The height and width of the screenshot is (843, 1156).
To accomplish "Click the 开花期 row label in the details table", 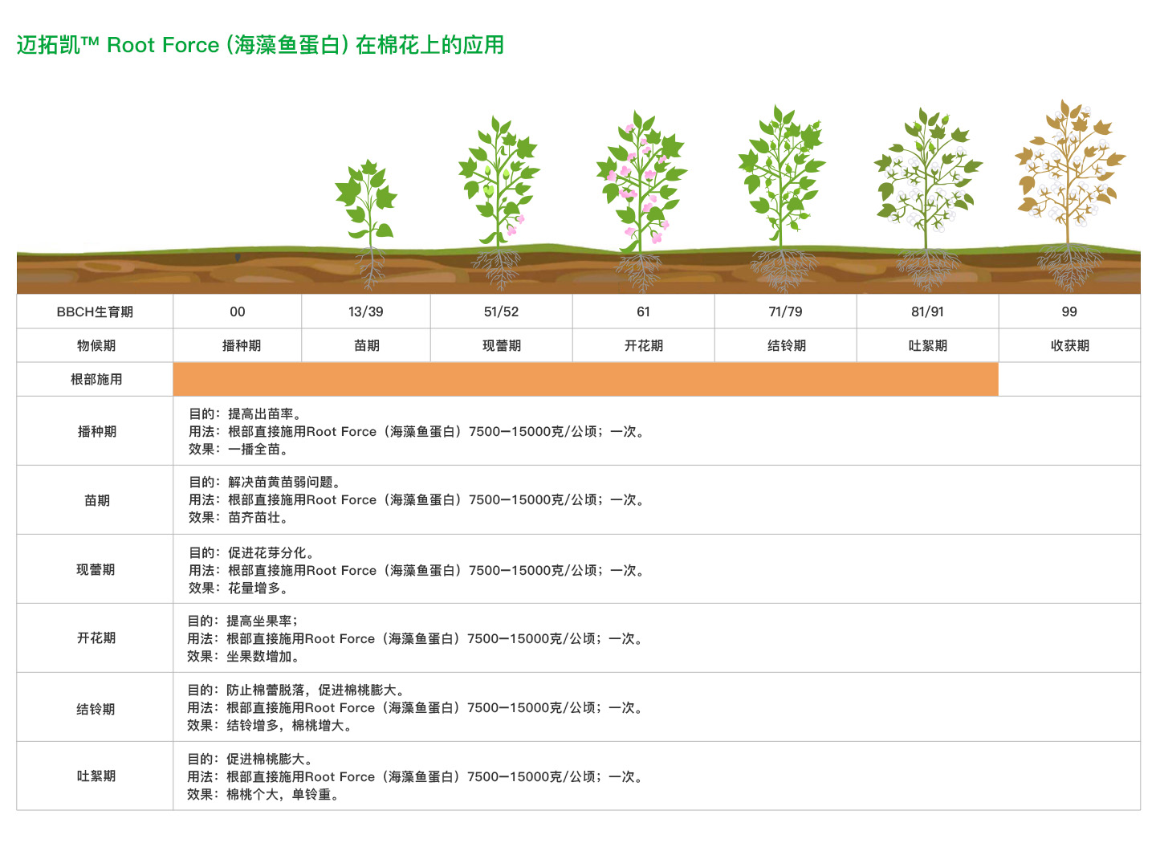I will point(96,637).
